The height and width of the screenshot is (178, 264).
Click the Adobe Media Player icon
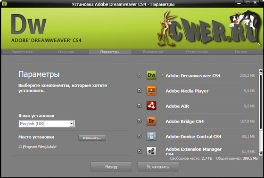pos(151,90)
